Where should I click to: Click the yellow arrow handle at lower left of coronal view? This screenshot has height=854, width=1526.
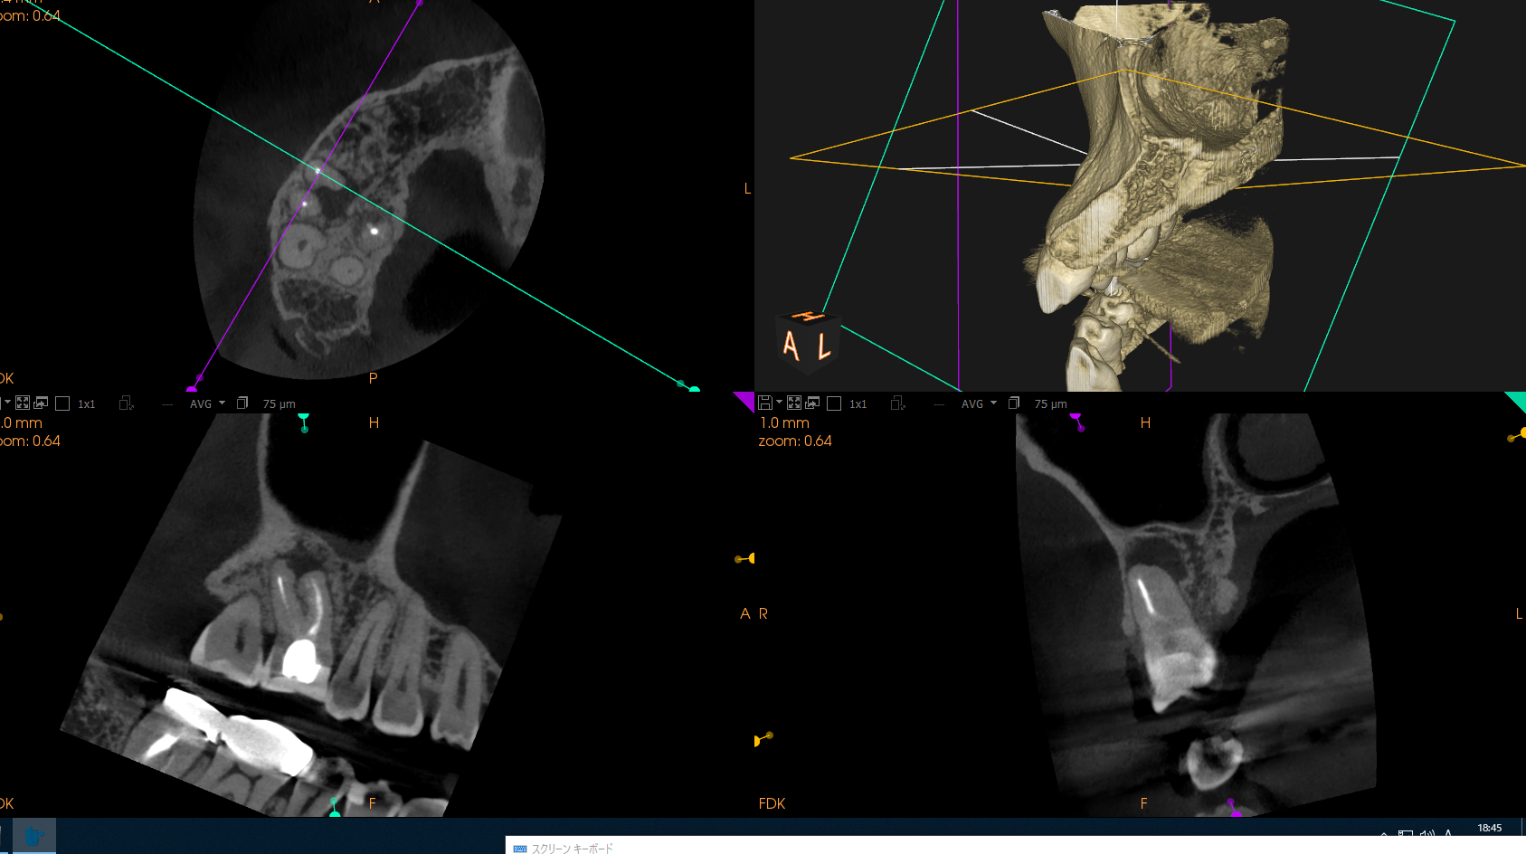click(x=763, y=738)
